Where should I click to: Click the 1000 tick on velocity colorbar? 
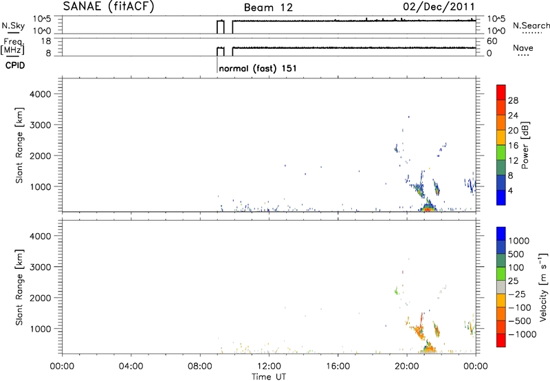pos(519,241)
